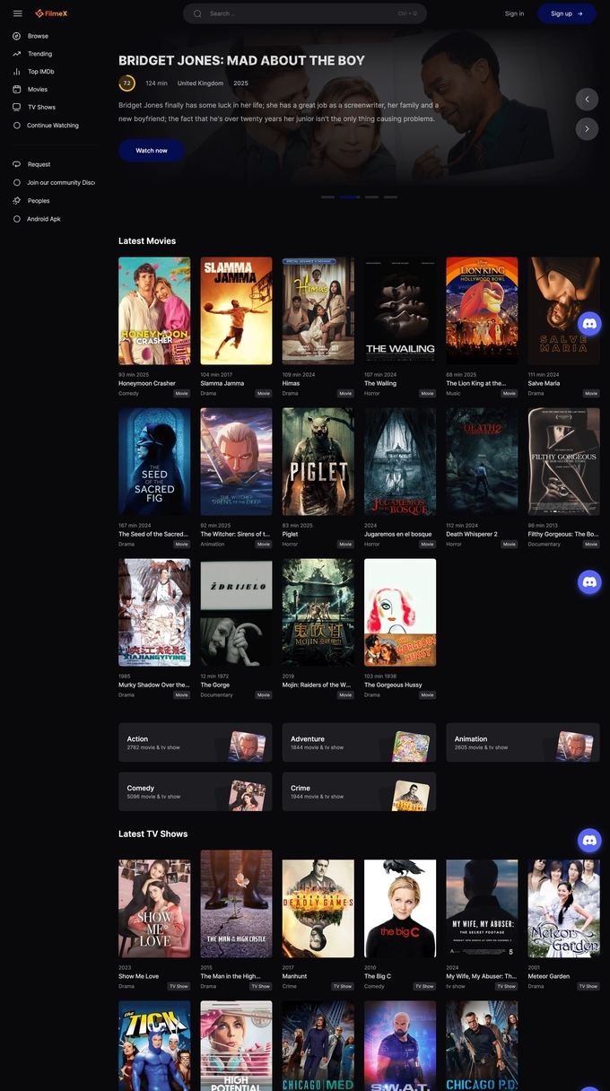This screenshot has height=1091, width=610.
Task: Click the Peoples sidebar icon
Action: coord(17,201)
